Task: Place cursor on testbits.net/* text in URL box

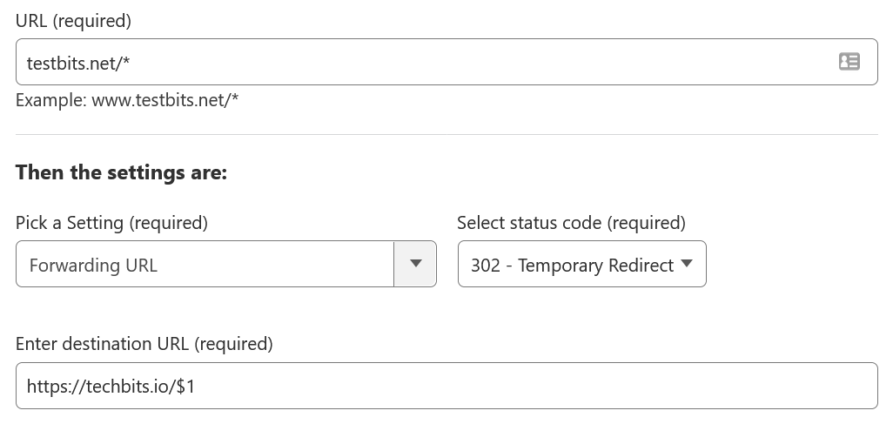Action: pyautogui.click(x=78, y=64)
